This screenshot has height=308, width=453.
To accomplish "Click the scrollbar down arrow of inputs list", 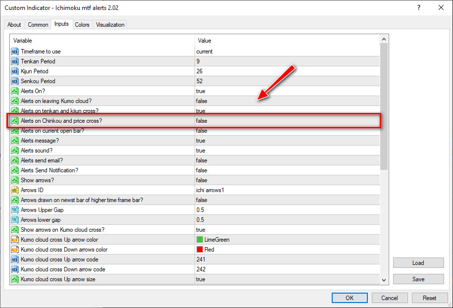I will [384, 280].
